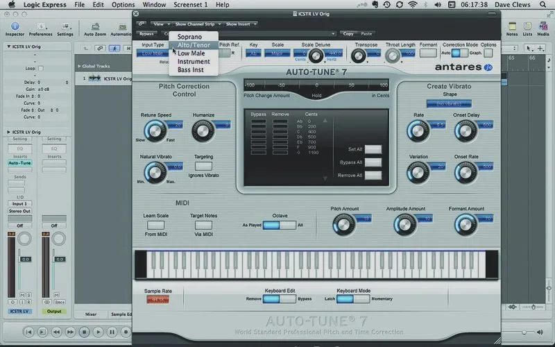Image resolution: width=555 pixels, height=347 pixels.
Task: Open the Key selector showing Ab
Action: point(253,53)
